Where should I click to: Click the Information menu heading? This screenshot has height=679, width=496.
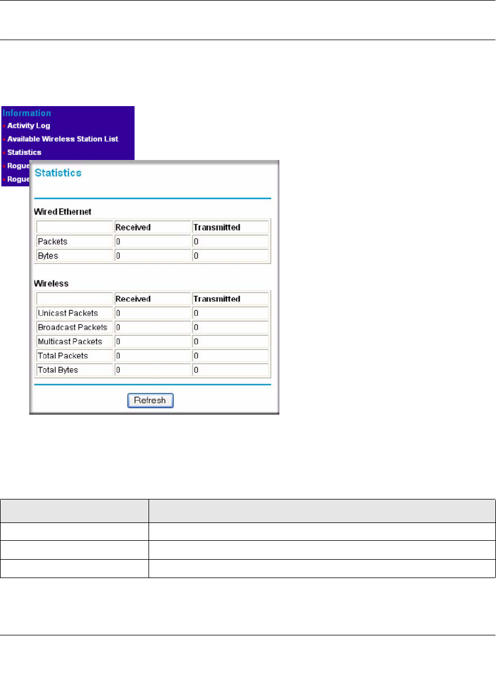pos(27,113)
